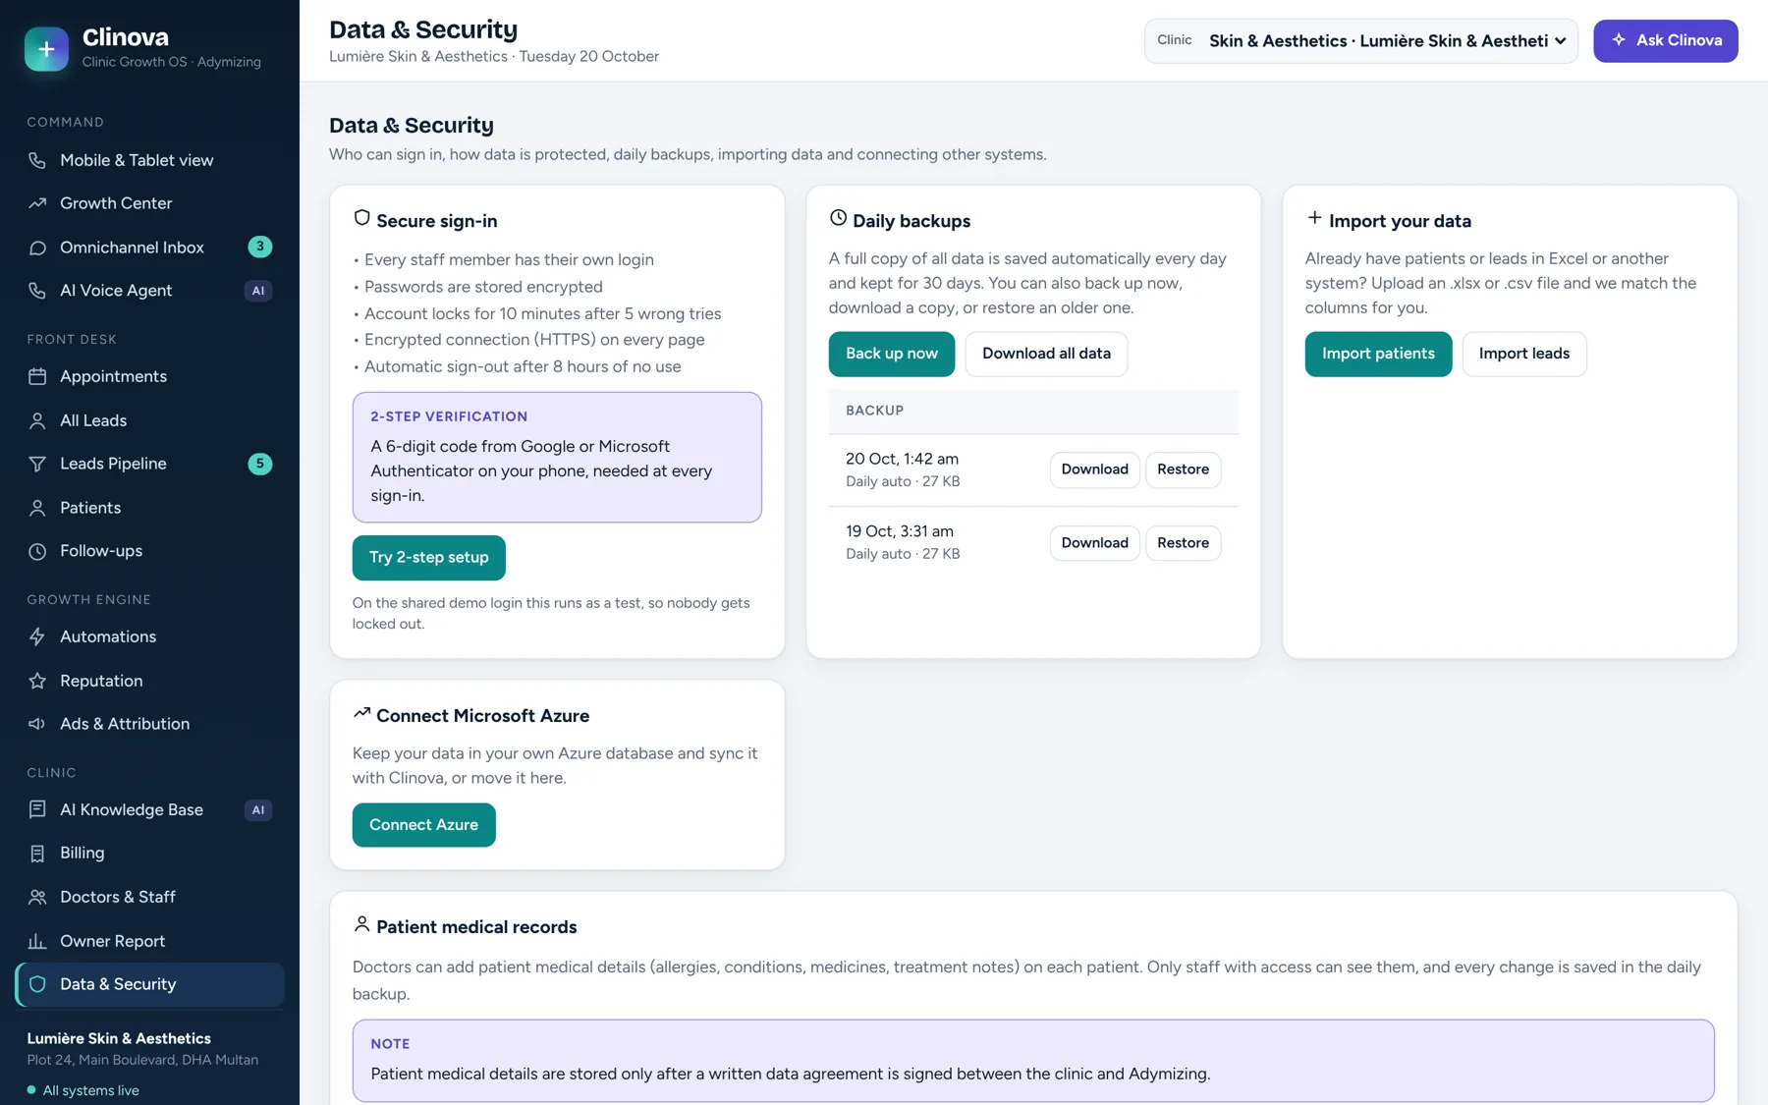Open the Clinic selector dropdown
1768x1105 pixels.
coord(1361,40)
